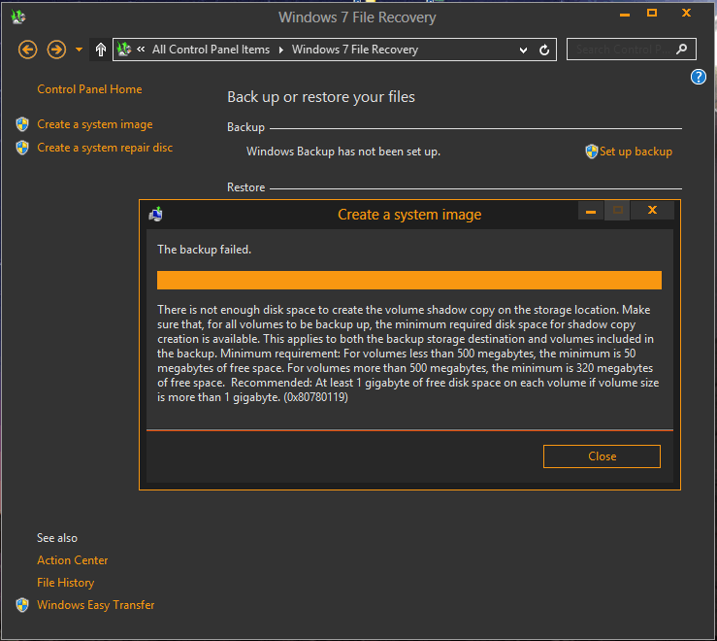Minimize the Create a system image dialog
Image resolution: width=717 pixels, height=641 pixels.
pyautogui.click(x=591, y=211)
